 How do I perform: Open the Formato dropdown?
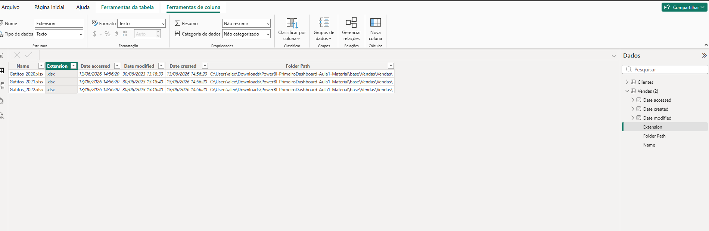[142, 23]
